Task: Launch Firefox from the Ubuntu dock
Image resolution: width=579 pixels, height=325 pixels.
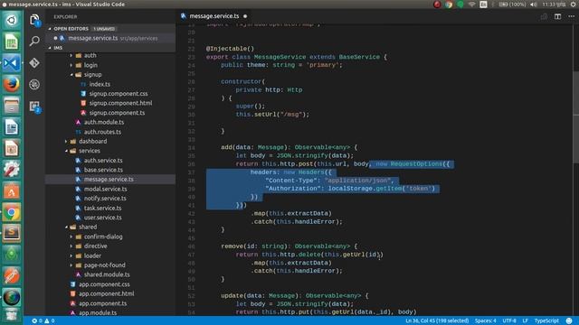Action: click(x=12, y=84)
